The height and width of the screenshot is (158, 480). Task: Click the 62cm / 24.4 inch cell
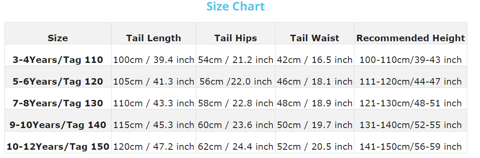click(x=235, y=147)
